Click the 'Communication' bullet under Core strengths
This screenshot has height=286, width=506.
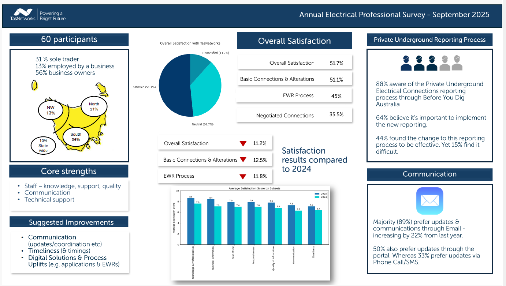tap(47, 193)
